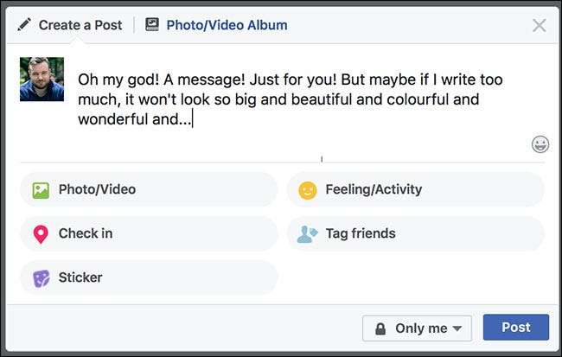The width and height of the screenshot is (562, 357).
Task: Expand the Only me audience dropdown arrow
Action: 457,328
